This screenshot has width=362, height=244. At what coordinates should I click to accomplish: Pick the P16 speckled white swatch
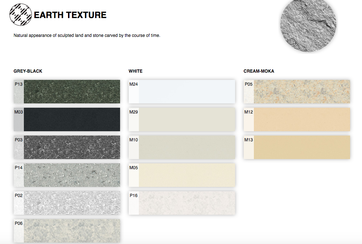[182, 203]
